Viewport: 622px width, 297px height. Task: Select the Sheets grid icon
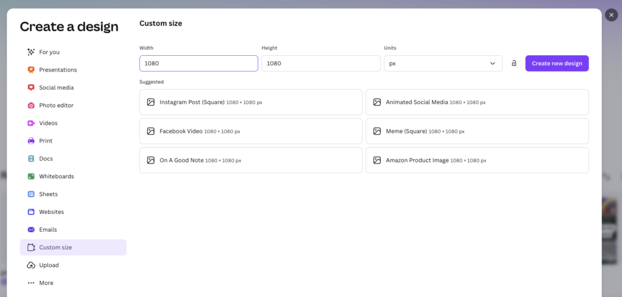[x=31, y=194]
